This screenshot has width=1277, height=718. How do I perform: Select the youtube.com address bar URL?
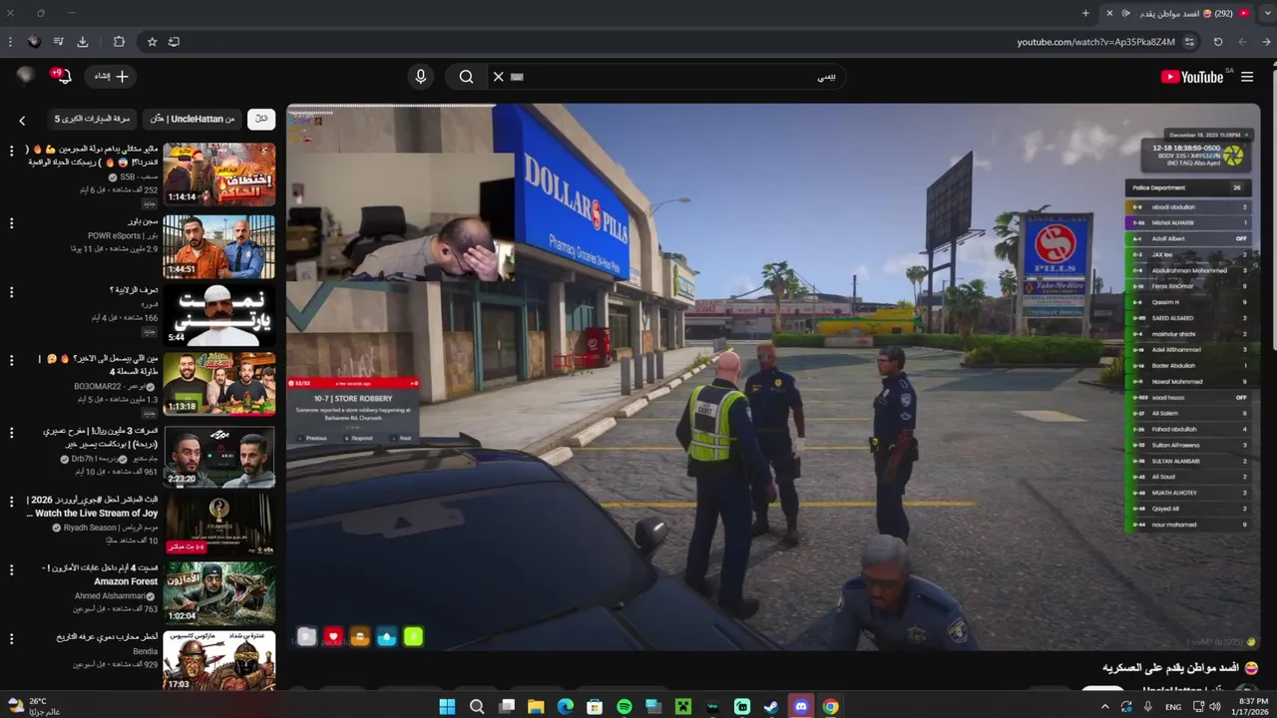(x=1095, y=42)
